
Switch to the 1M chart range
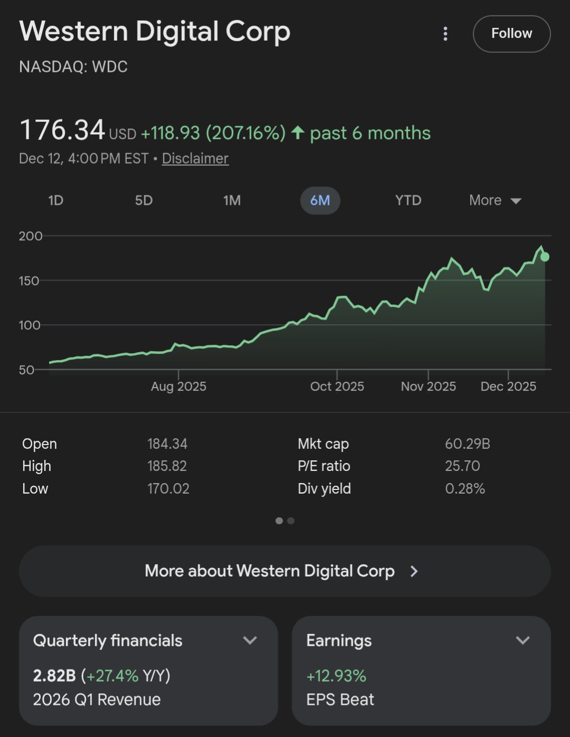point(232,201)
